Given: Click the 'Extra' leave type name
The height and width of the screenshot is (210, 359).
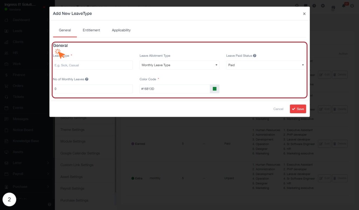Looking at the screenshot, I should coord(139,178).
